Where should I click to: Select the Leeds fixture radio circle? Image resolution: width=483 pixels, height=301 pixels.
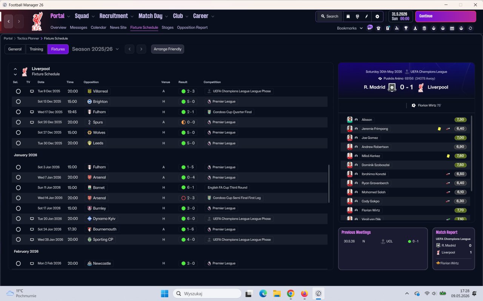coord(18,143)
